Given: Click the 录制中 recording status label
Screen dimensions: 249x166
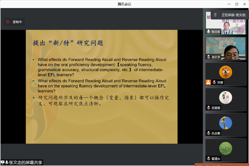Looking at the screenshot, I should tap(17, 22).
